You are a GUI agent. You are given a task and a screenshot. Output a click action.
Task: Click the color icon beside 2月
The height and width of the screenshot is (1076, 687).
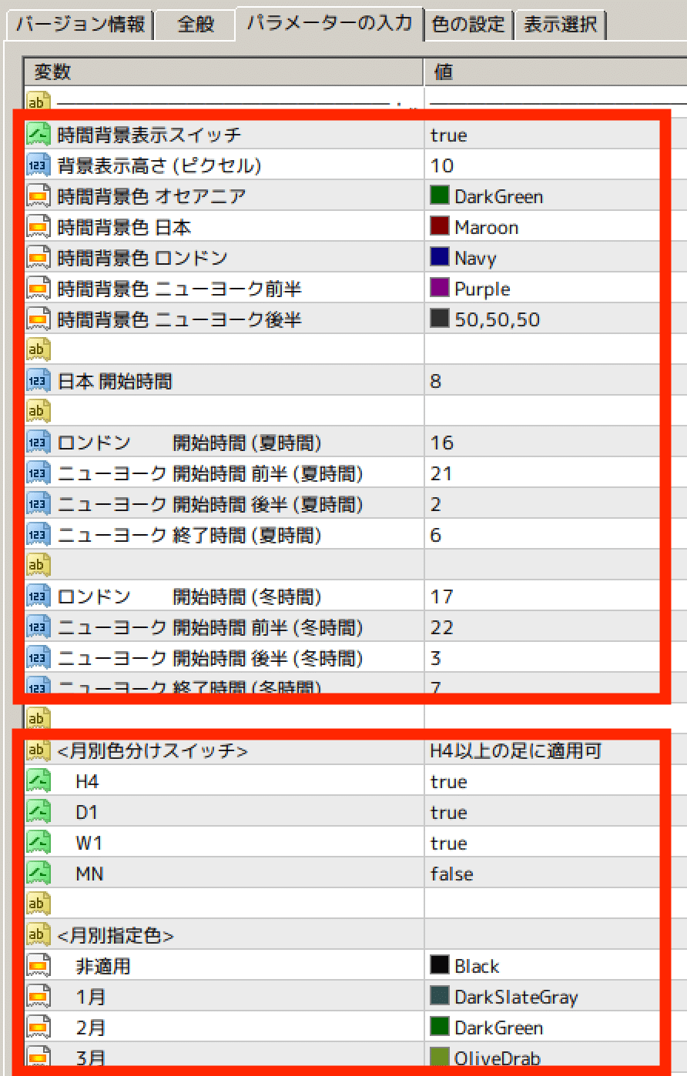click(x=39, y=1028)
